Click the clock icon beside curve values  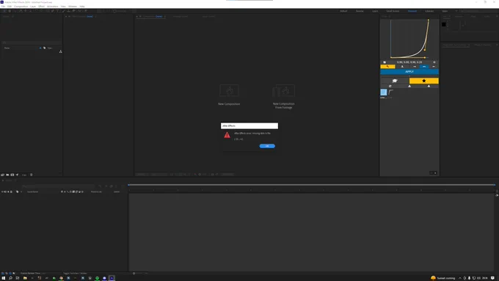(385, 62)
